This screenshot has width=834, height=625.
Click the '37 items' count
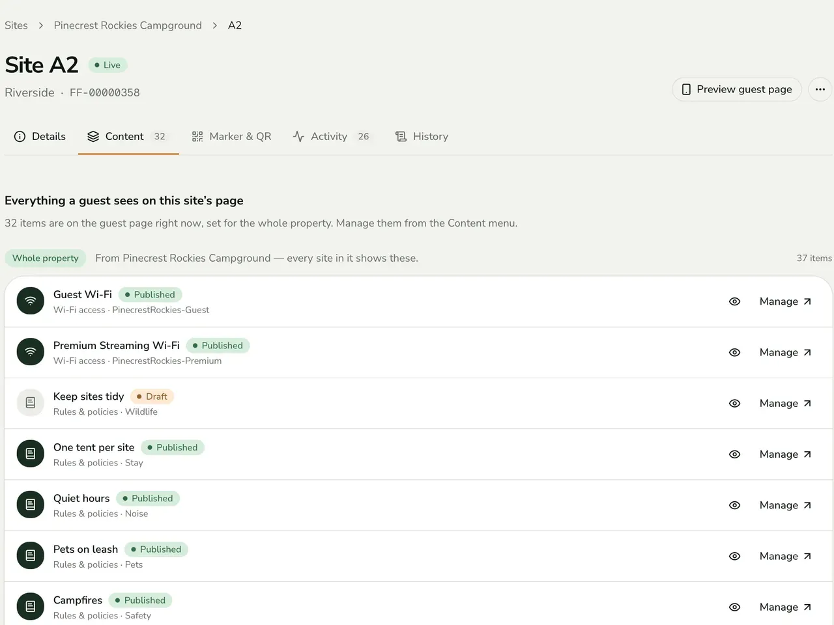(814, 258)
